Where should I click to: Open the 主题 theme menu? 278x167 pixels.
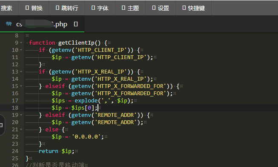(130, 8)
